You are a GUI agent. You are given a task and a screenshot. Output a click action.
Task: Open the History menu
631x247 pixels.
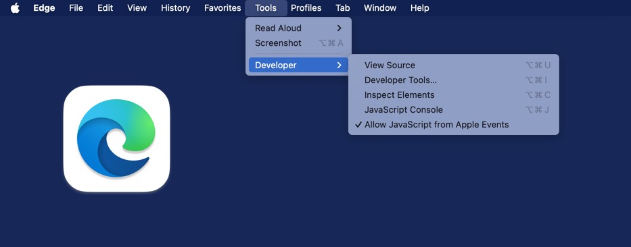click(x=175, y=8)
